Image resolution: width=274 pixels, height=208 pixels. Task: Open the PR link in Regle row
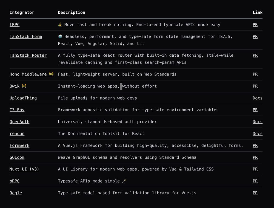coord(255,193)
